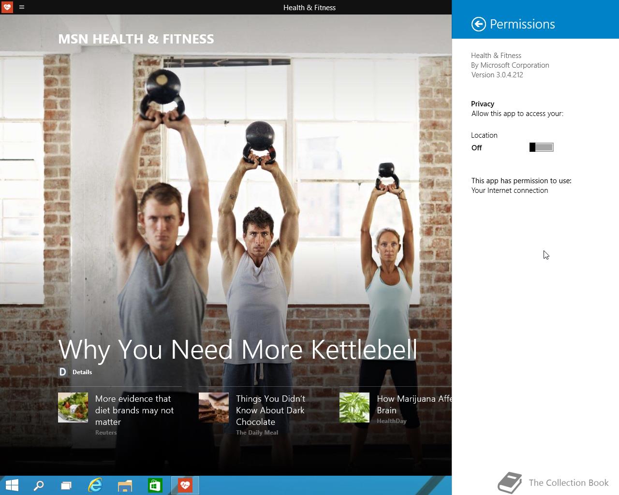This screenshot has width=619, height=495.
Task: Open the Windows Start button
Action: pos(12,485)
